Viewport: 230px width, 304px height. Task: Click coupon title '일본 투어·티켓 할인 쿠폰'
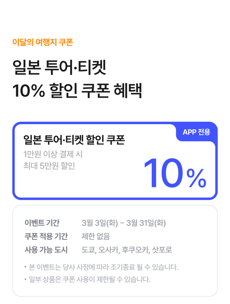click(x=74, y=140)
